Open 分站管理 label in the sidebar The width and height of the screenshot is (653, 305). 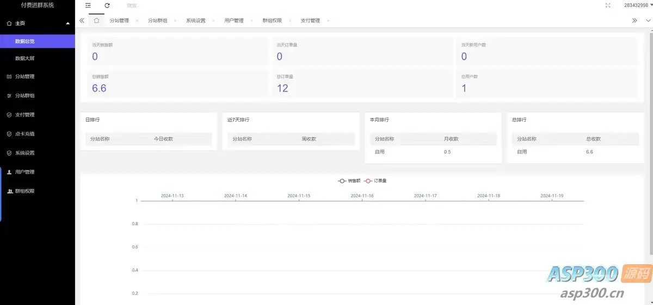pyautogui.click(x=25, y=77)
